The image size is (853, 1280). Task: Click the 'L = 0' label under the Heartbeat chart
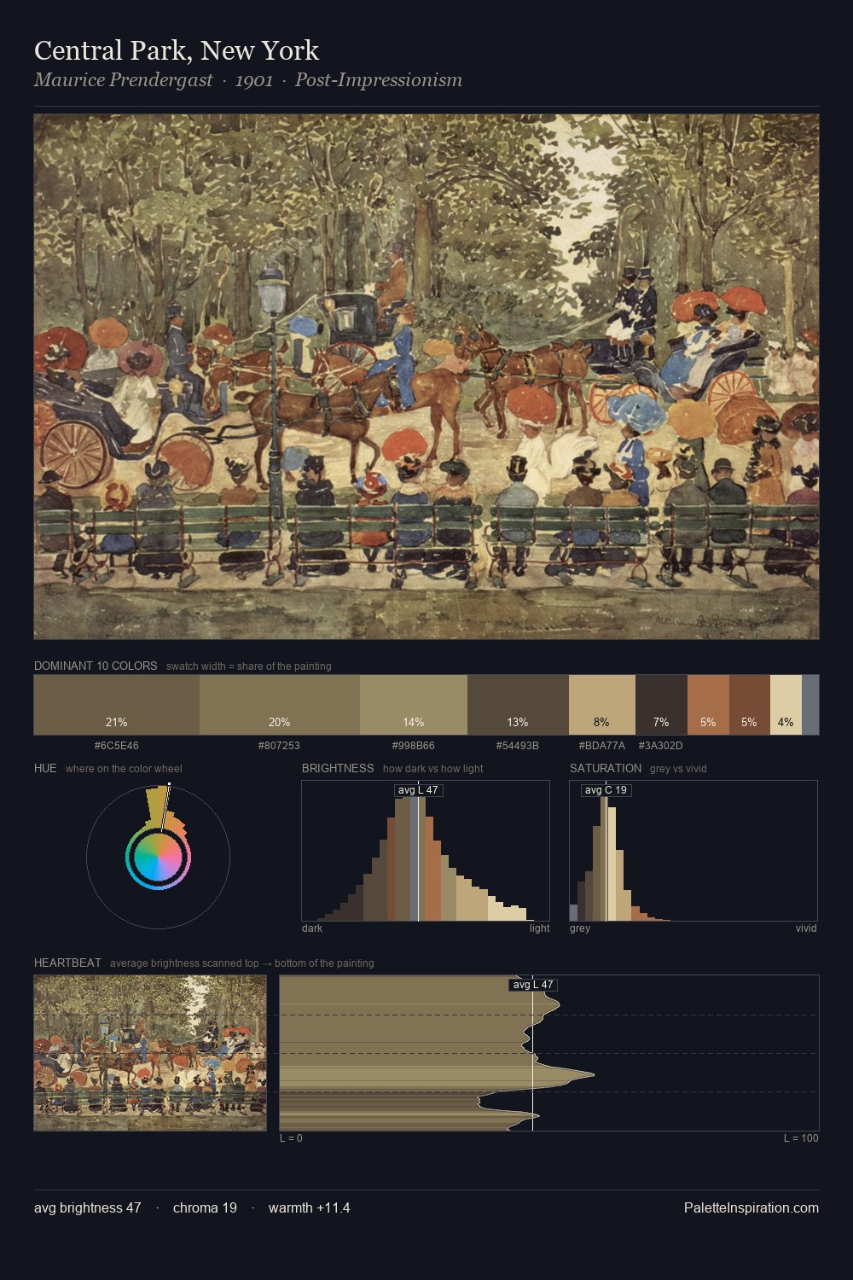click(x=291, y=1138)
